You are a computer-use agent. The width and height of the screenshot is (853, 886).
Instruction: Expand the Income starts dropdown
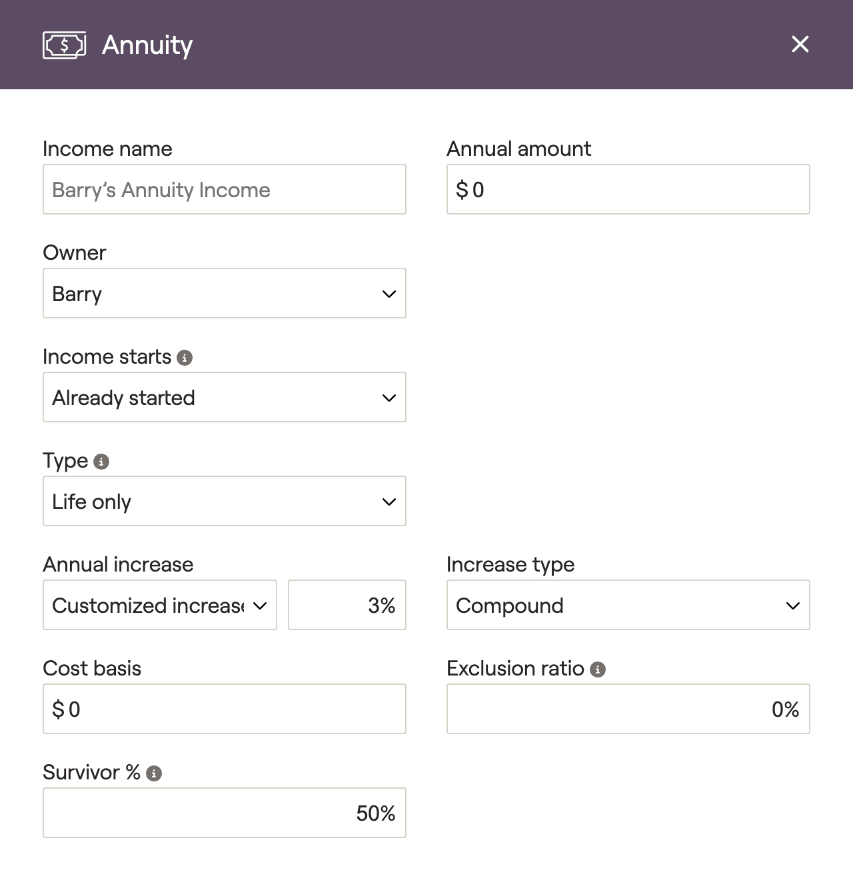[x=225, y=397]
